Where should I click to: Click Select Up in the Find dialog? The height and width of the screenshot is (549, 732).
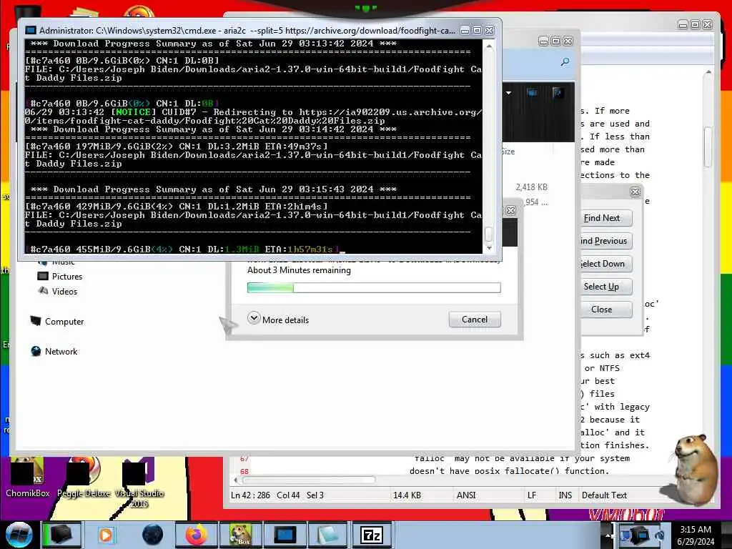(x=605, y=287)
